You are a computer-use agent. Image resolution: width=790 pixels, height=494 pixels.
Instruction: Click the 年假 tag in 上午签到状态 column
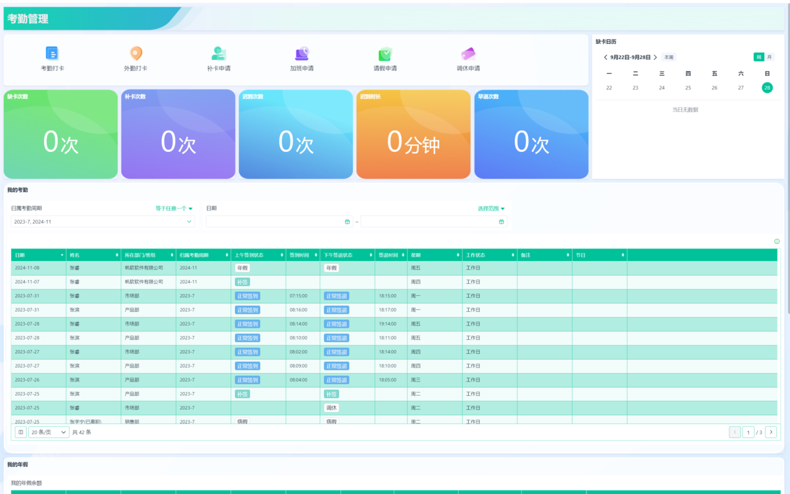click(242, 268)
